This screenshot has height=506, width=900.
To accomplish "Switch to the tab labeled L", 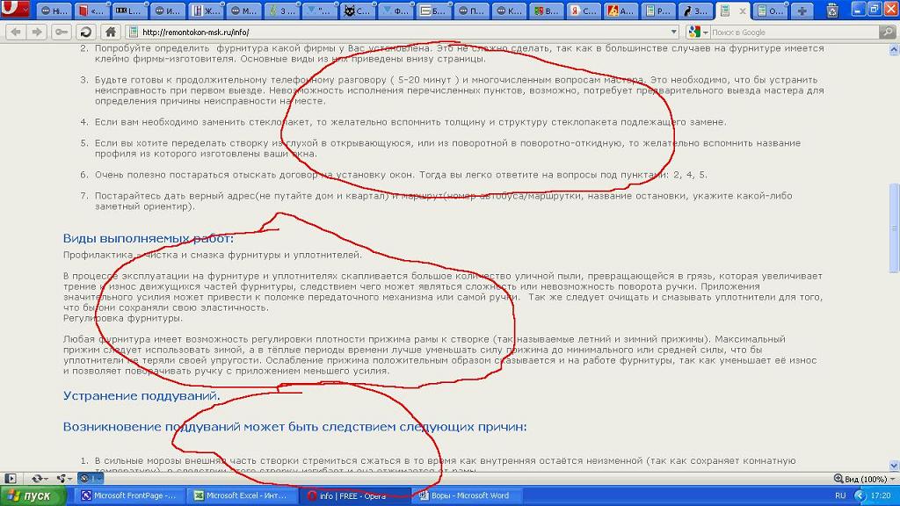I will (x=128, y=11).
